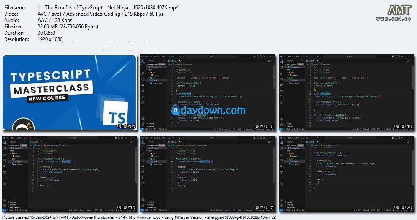Expand OUTLINE section in 00:00:20 frame
The height and width of the screenshot is (220, 417).
click(290, 202)
